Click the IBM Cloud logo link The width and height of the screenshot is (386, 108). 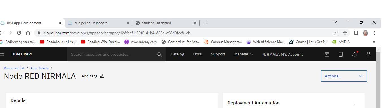coord(22,54)
